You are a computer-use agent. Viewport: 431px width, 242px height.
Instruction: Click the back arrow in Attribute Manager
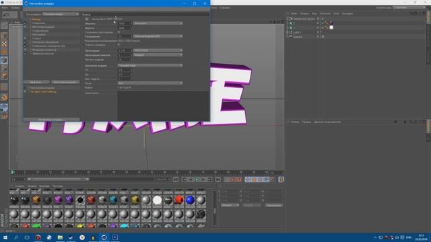click(395, 122)
